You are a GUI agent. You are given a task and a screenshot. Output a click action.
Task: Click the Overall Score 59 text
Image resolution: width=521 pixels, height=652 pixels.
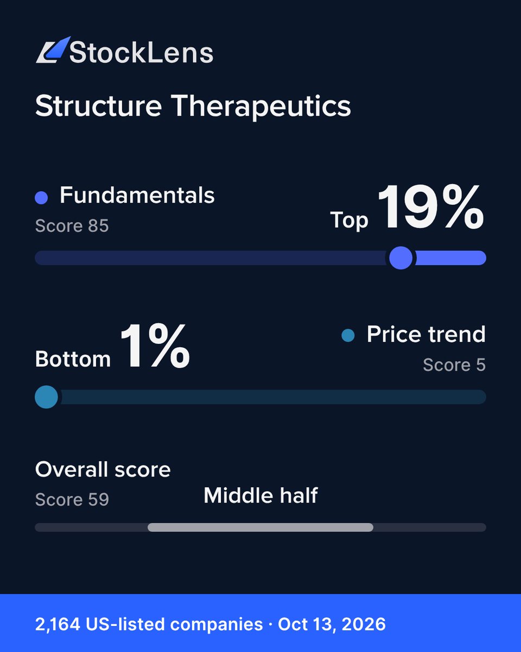tap(72, 499)
